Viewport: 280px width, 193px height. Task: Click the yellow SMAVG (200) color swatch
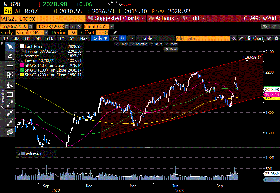coord(22,75)
